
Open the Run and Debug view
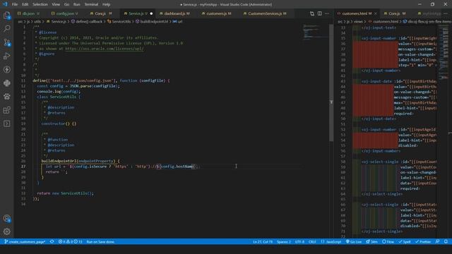coord(6,56)
